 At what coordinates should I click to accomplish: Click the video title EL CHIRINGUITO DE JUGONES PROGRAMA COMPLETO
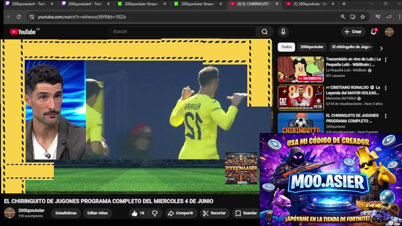tap(109, 201)
